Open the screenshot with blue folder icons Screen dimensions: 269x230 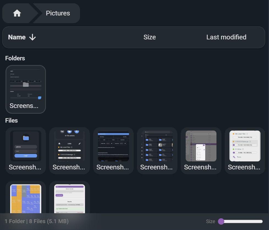point(157,146)
